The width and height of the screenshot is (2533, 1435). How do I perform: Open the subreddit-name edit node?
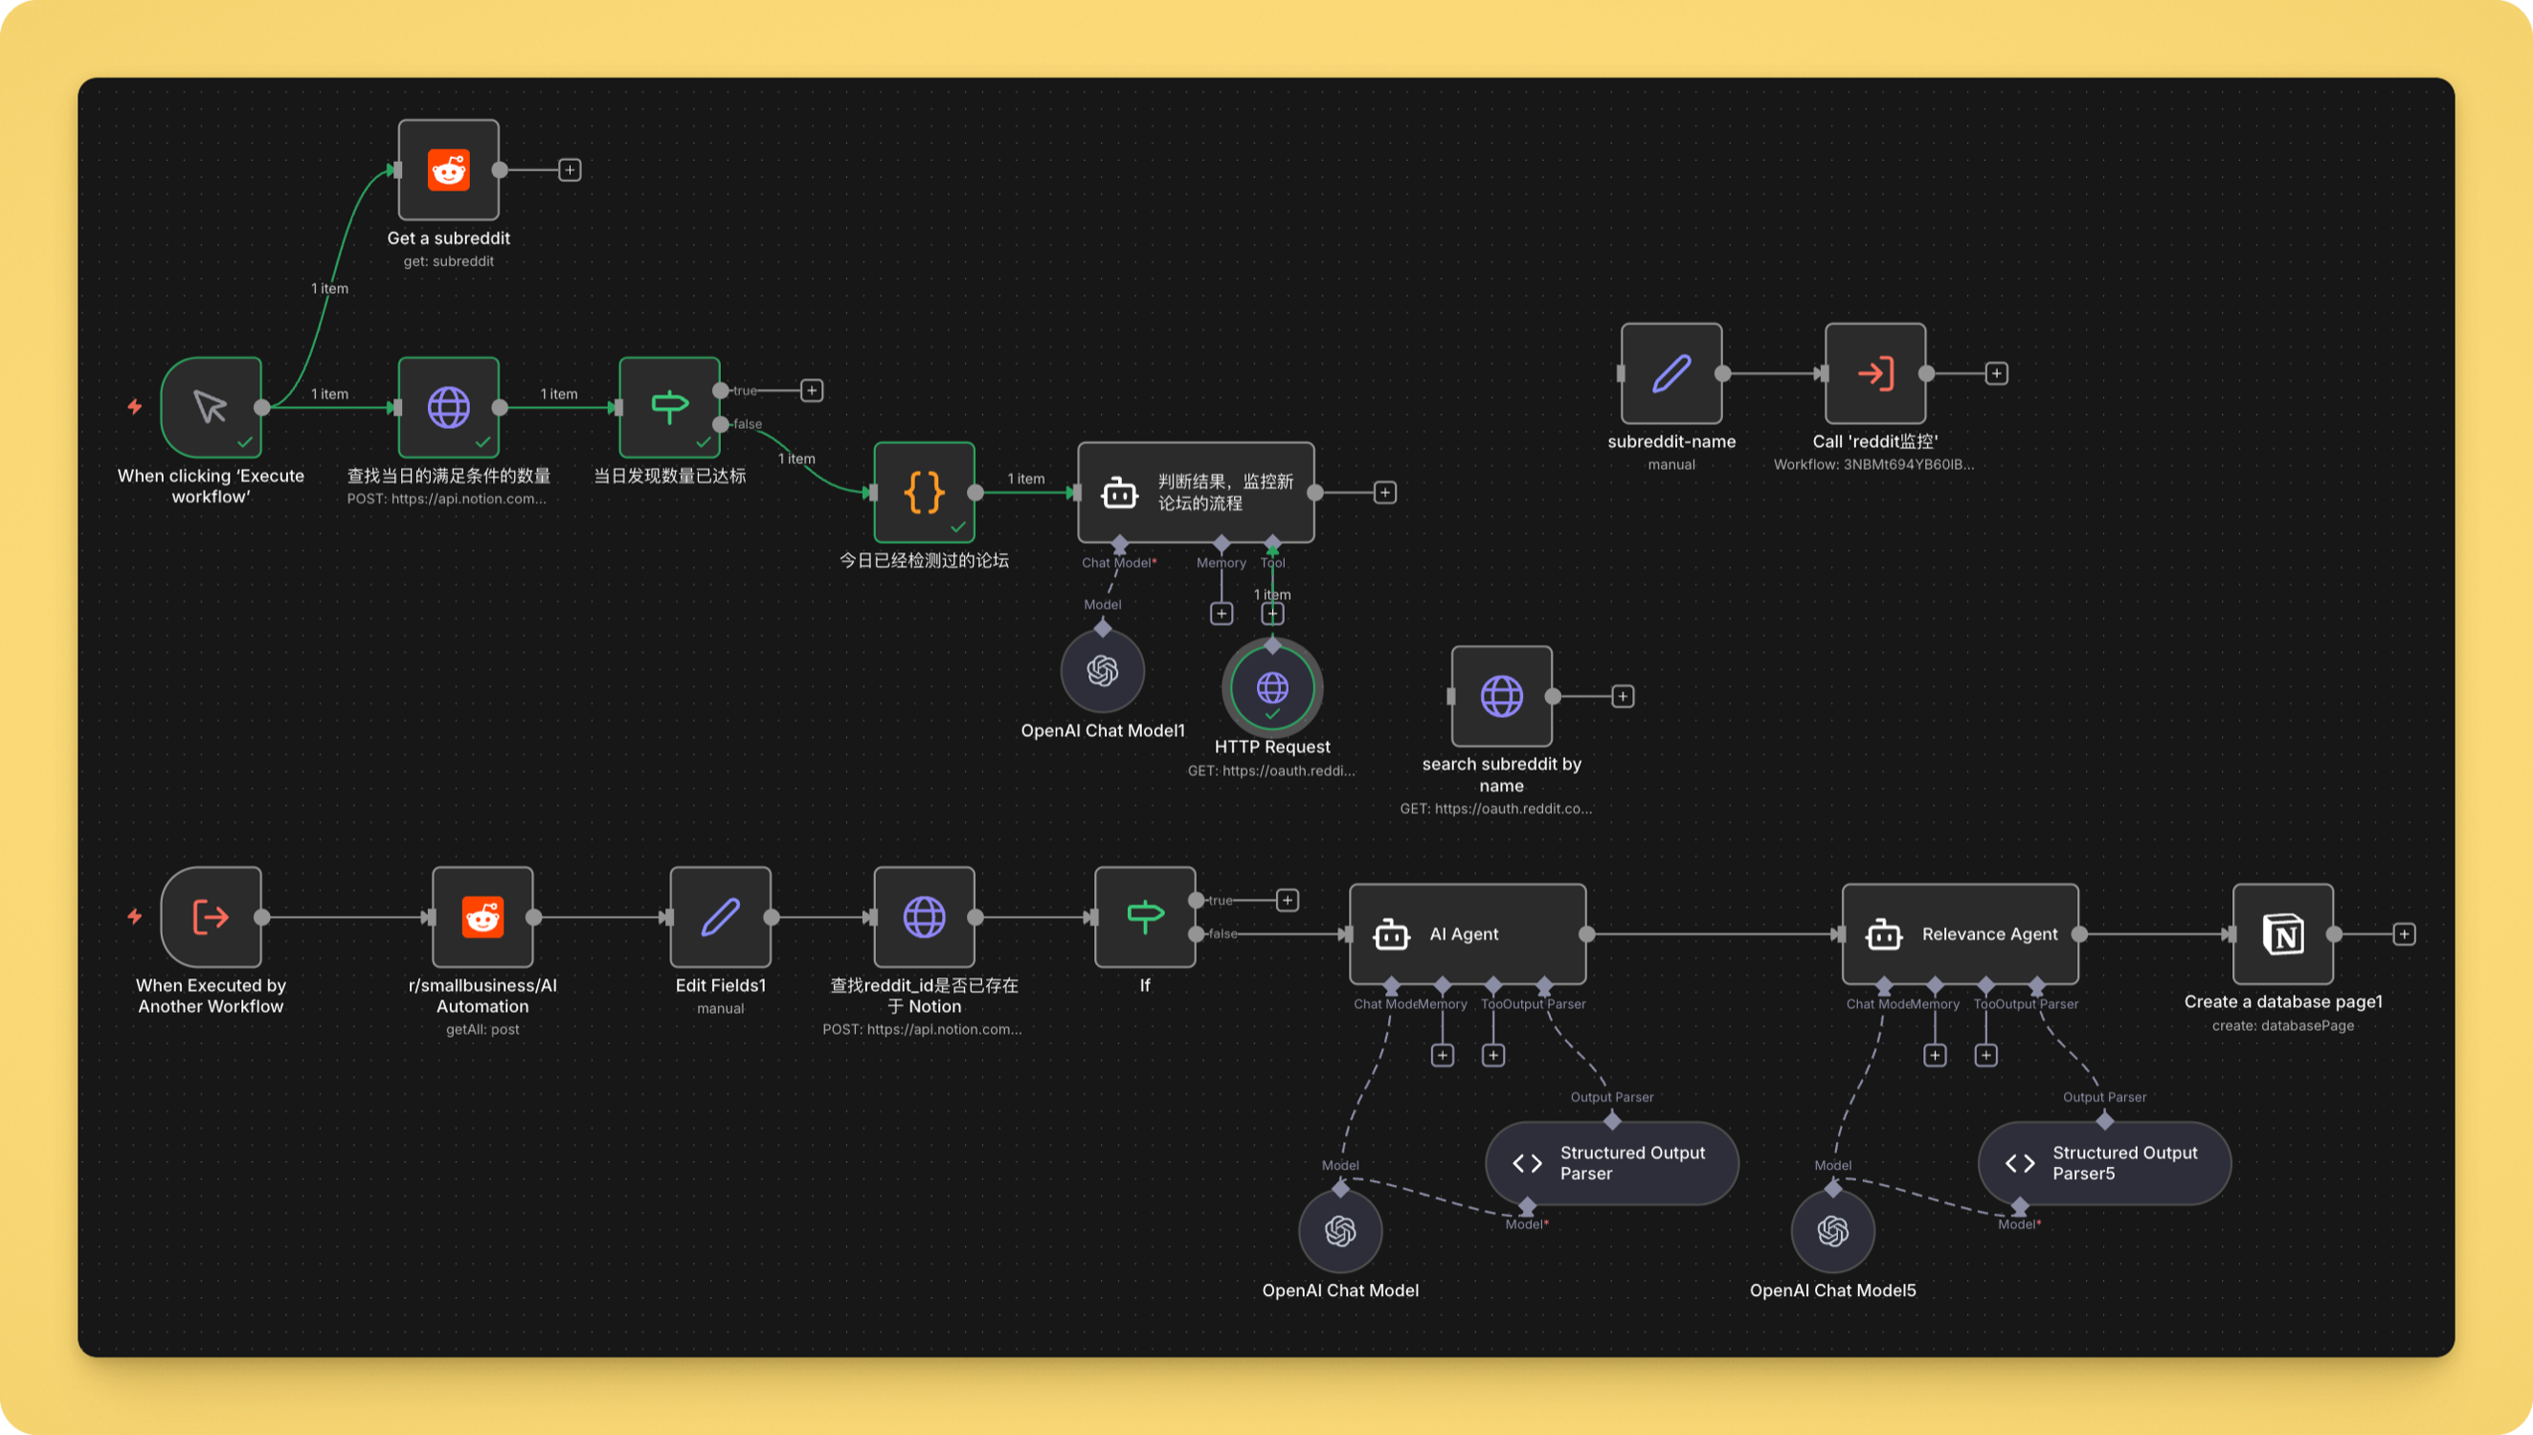[1671, 373]
